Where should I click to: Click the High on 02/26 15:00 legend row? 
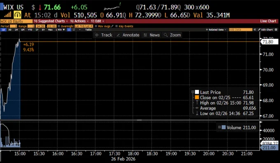pyautogui.click(x=224, y=103)
